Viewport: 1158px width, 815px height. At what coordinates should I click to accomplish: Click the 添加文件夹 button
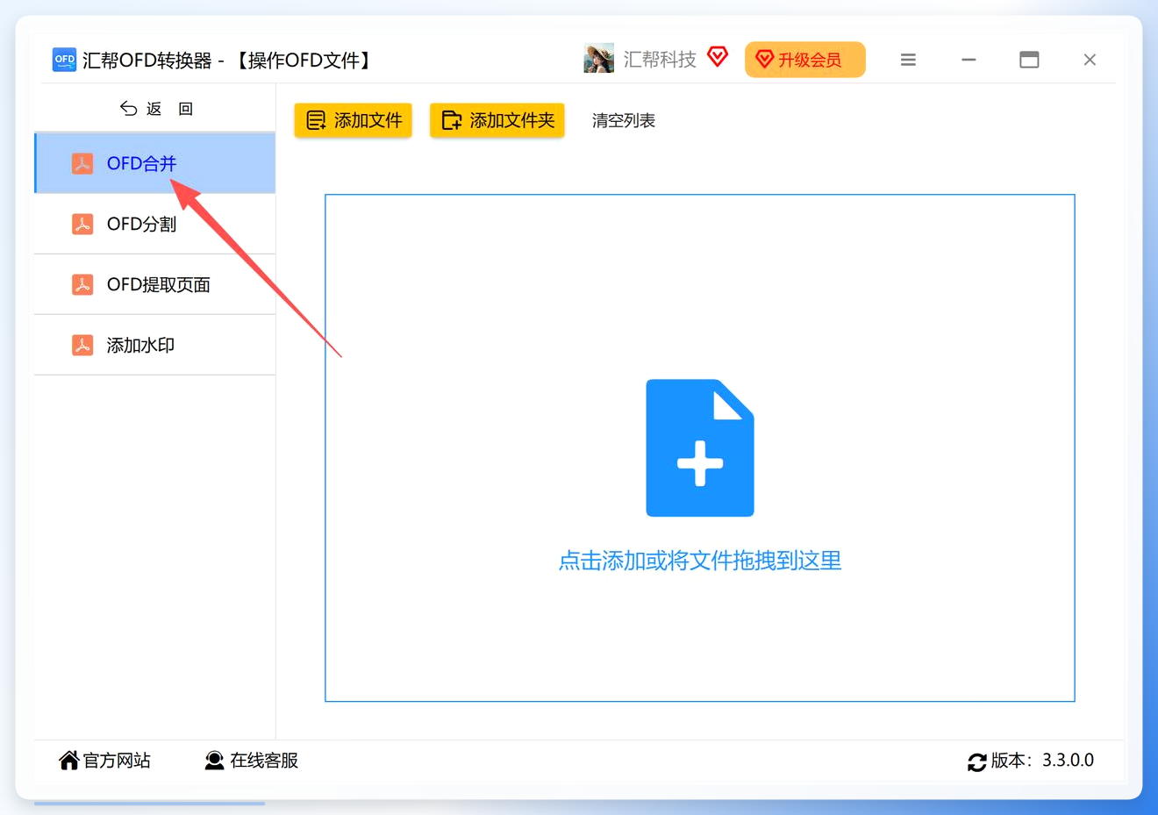coord(497,120)
